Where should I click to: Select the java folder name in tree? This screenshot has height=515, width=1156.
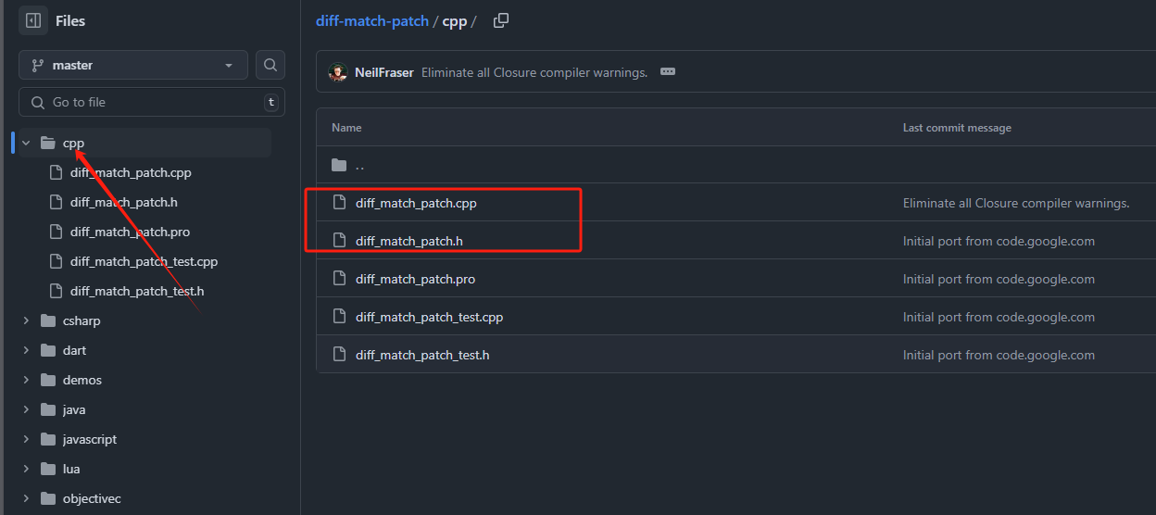tap(74, 409)
